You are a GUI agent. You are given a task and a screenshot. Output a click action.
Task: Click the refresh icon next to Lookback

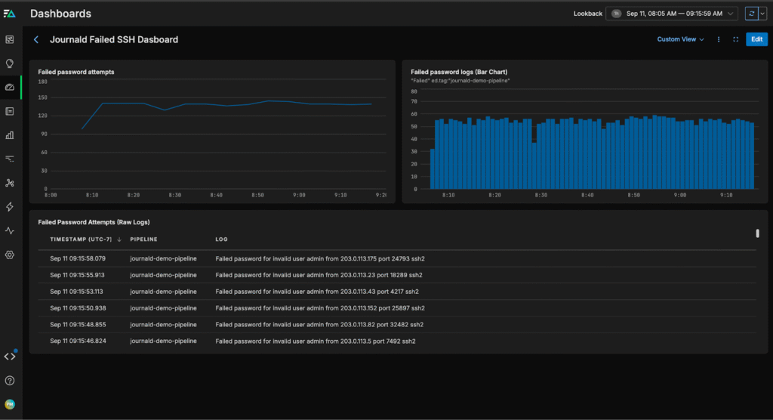tap(750, 14)
